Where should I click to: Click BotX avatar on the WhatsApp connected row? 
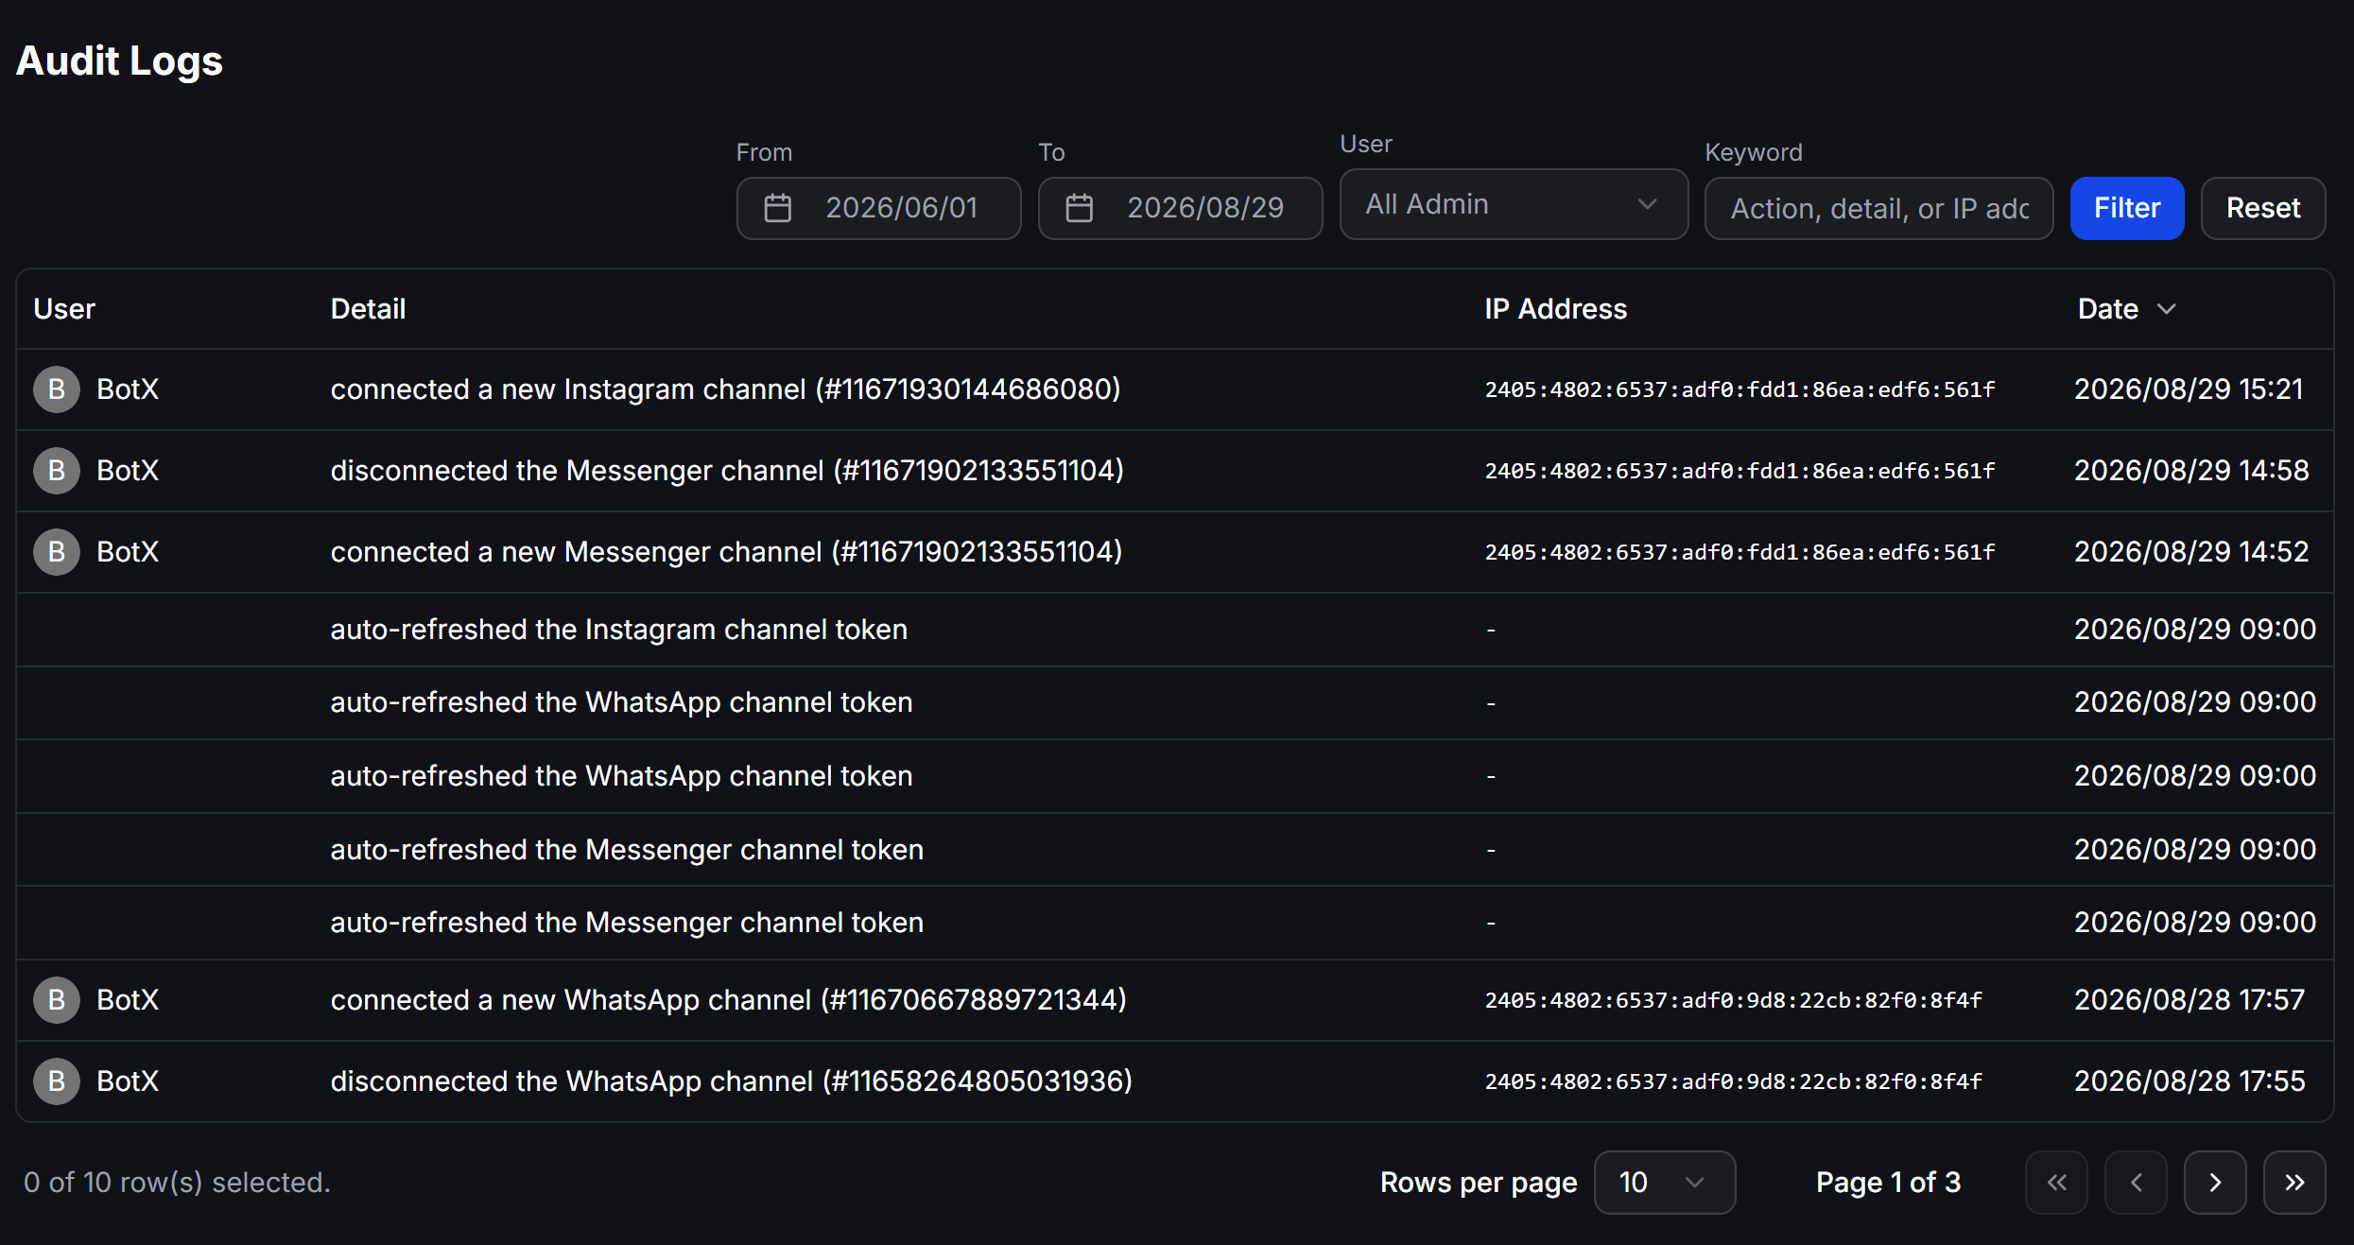(57, 1000)
